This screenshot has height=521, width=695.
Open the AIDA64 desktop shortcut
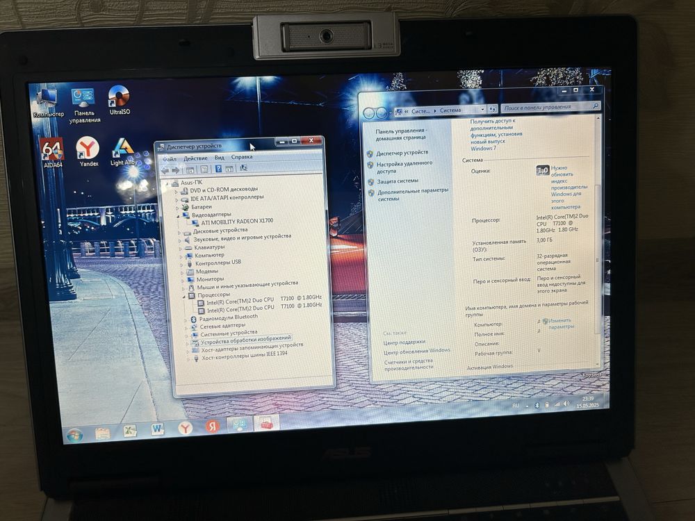[x=52, y=153]
